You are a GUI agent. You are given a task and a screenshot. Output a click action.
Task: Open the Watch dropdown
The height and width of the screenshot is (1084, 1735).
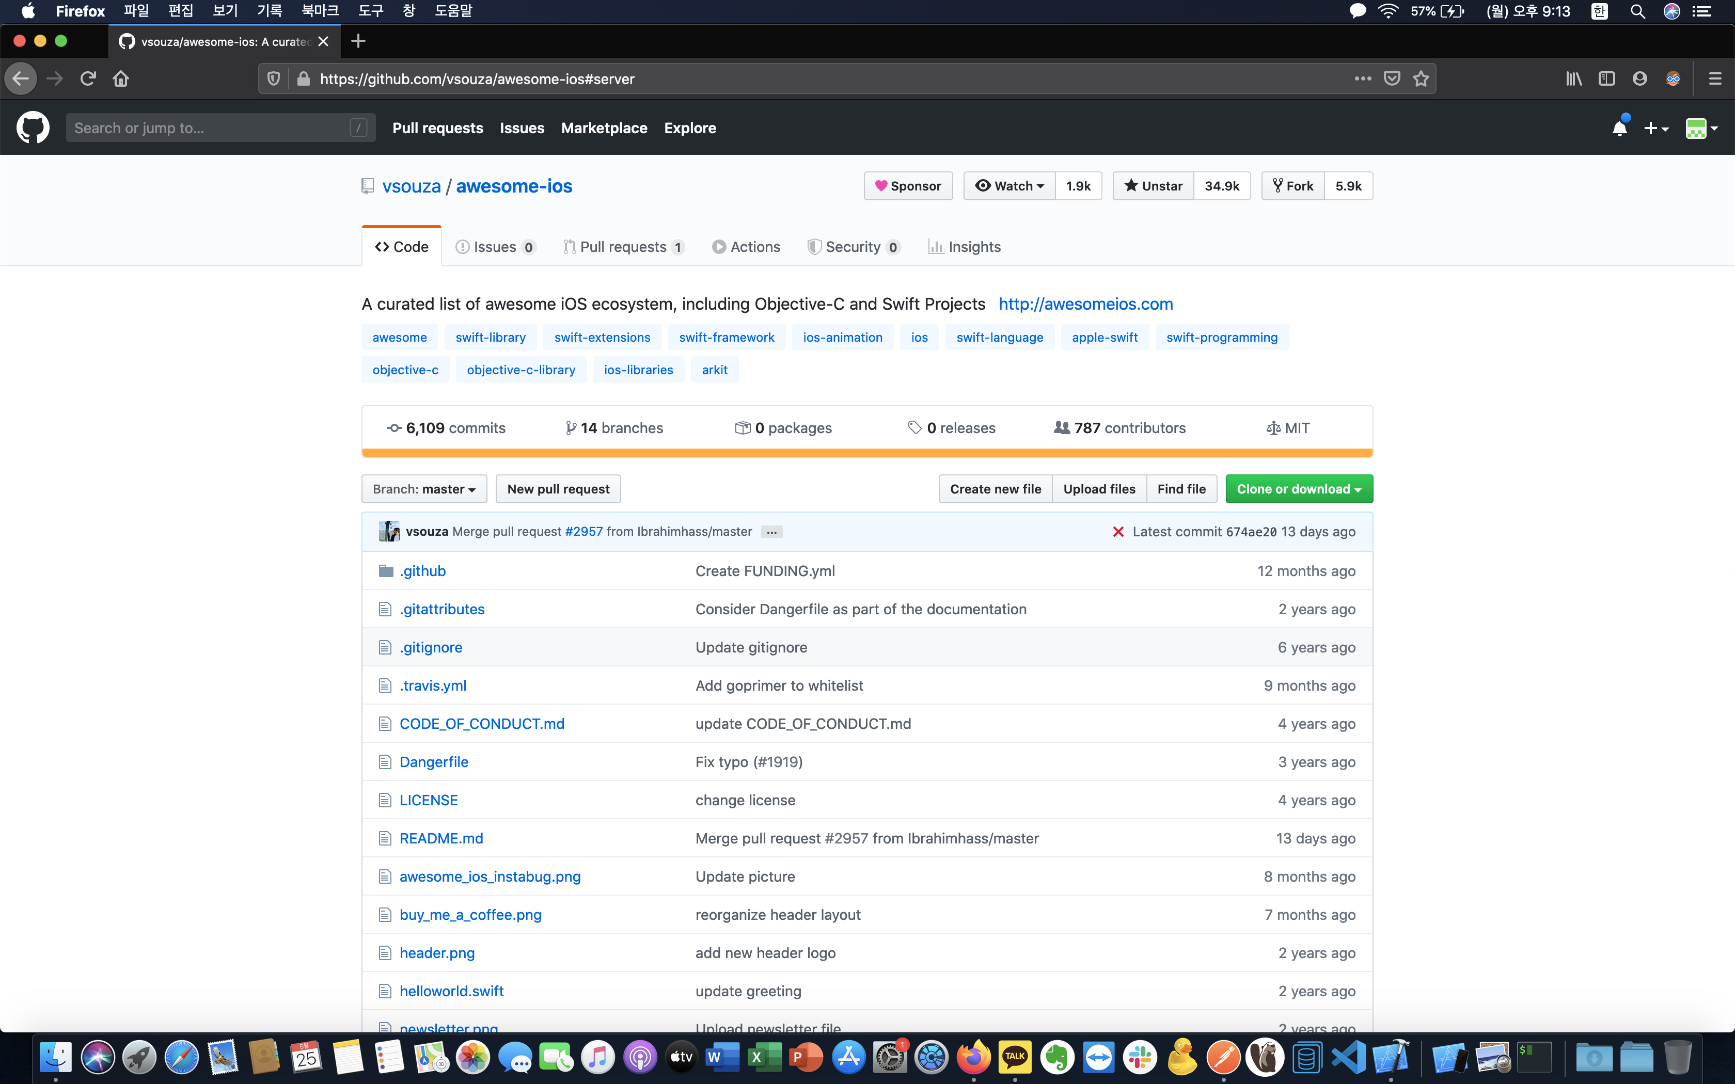1010,186
